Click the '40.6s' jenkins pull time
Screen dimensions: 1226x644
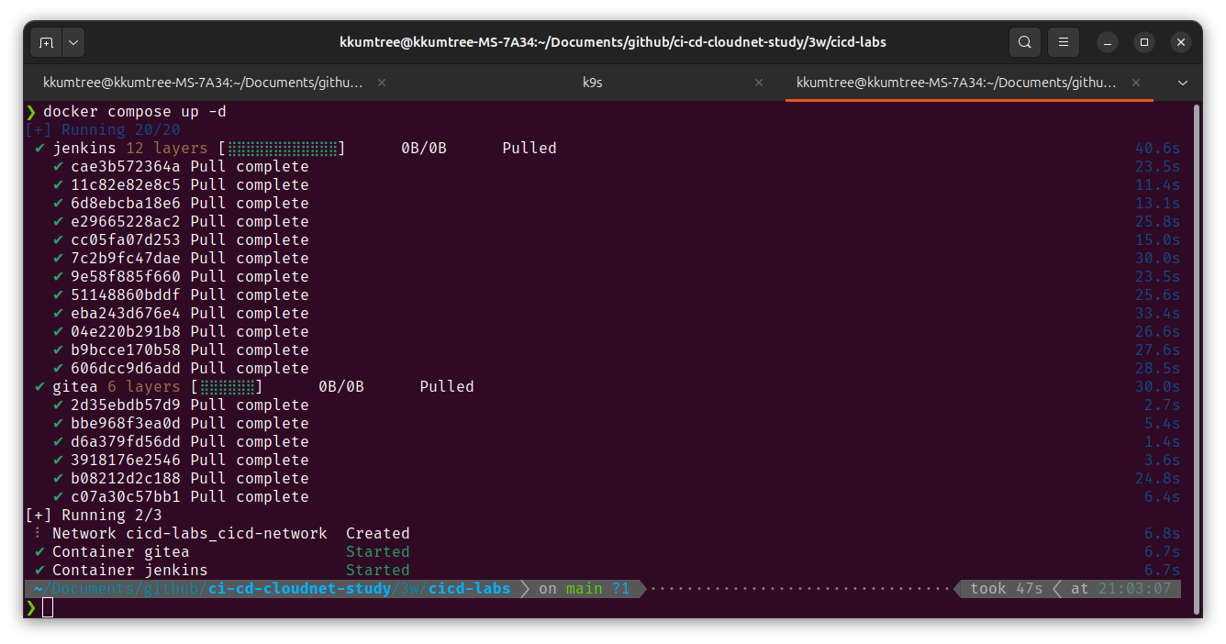tap(1158, 149)
